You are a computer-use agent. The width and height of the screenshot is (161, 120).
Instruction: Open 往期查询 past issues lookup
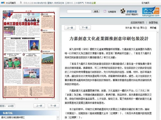112,12
